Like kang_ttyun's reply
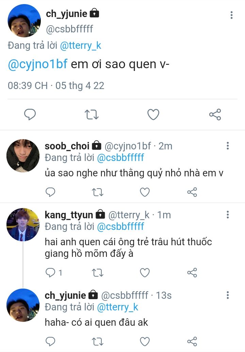 (x=145, y=273)
